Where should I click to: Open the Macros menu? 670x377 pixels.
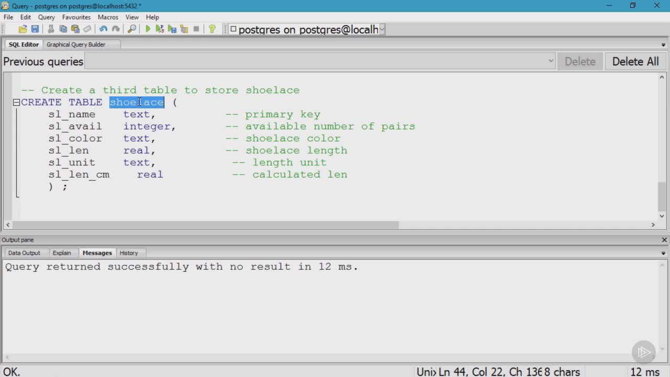108,17
